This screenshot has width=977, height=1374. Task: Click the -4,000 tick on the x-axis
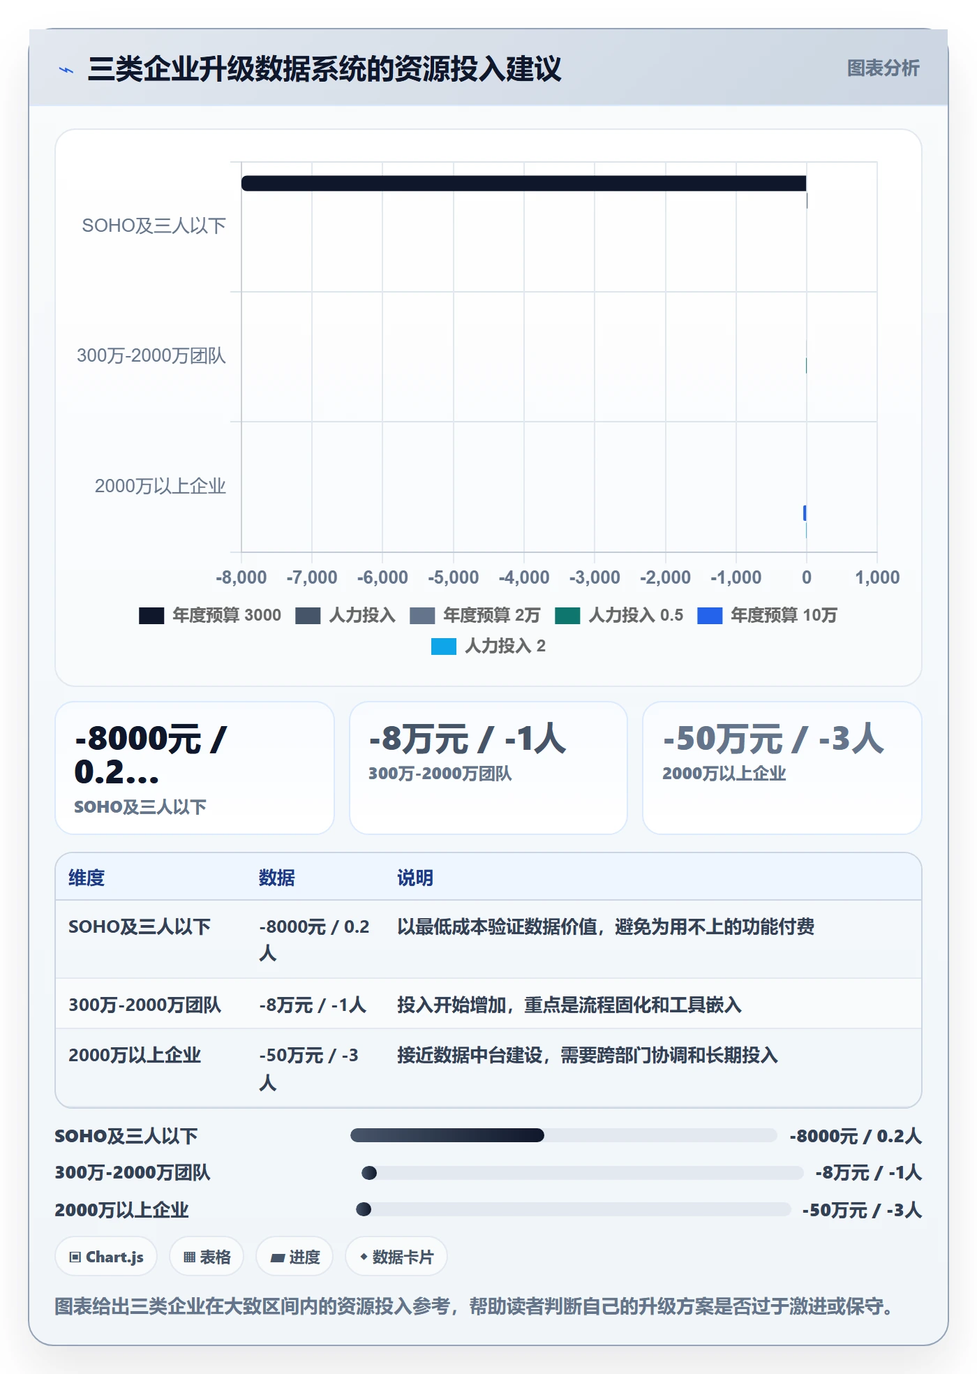click(524, 577)
